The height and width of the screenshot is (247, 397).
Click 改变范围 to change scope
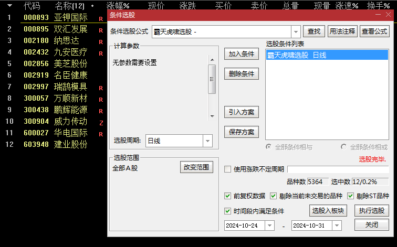click(196, 167)
